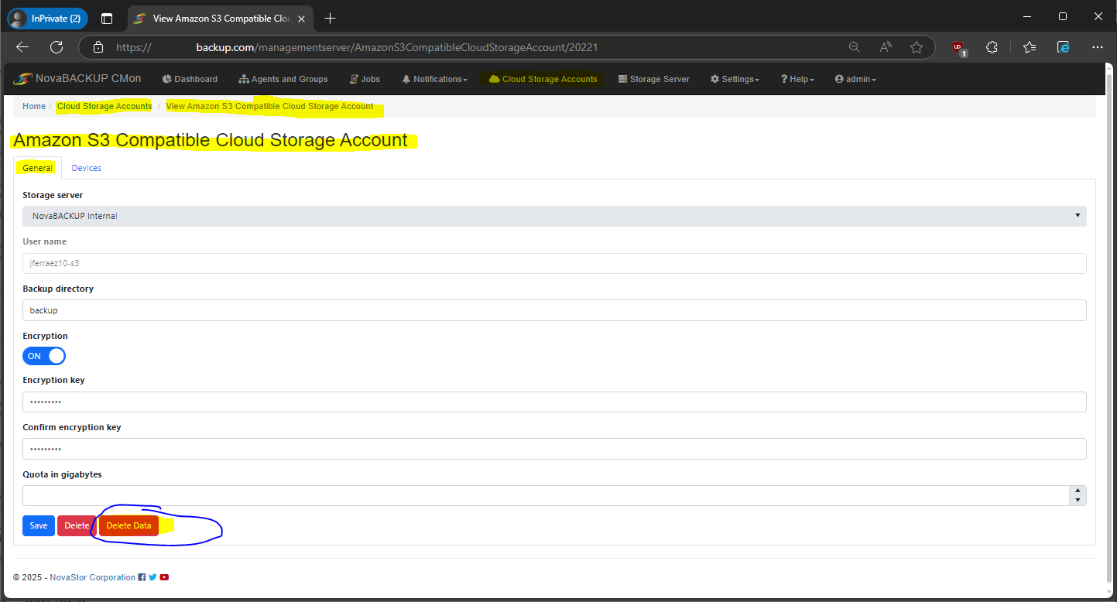Screen dimensions: 1117x602
Task: Click the browser address bar URL
Action: [356, 47]
